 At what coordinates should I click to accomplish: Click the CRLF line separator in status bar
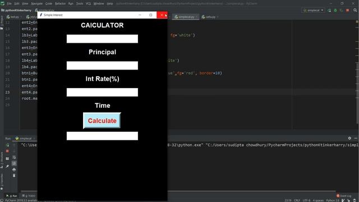coord(297,200)
